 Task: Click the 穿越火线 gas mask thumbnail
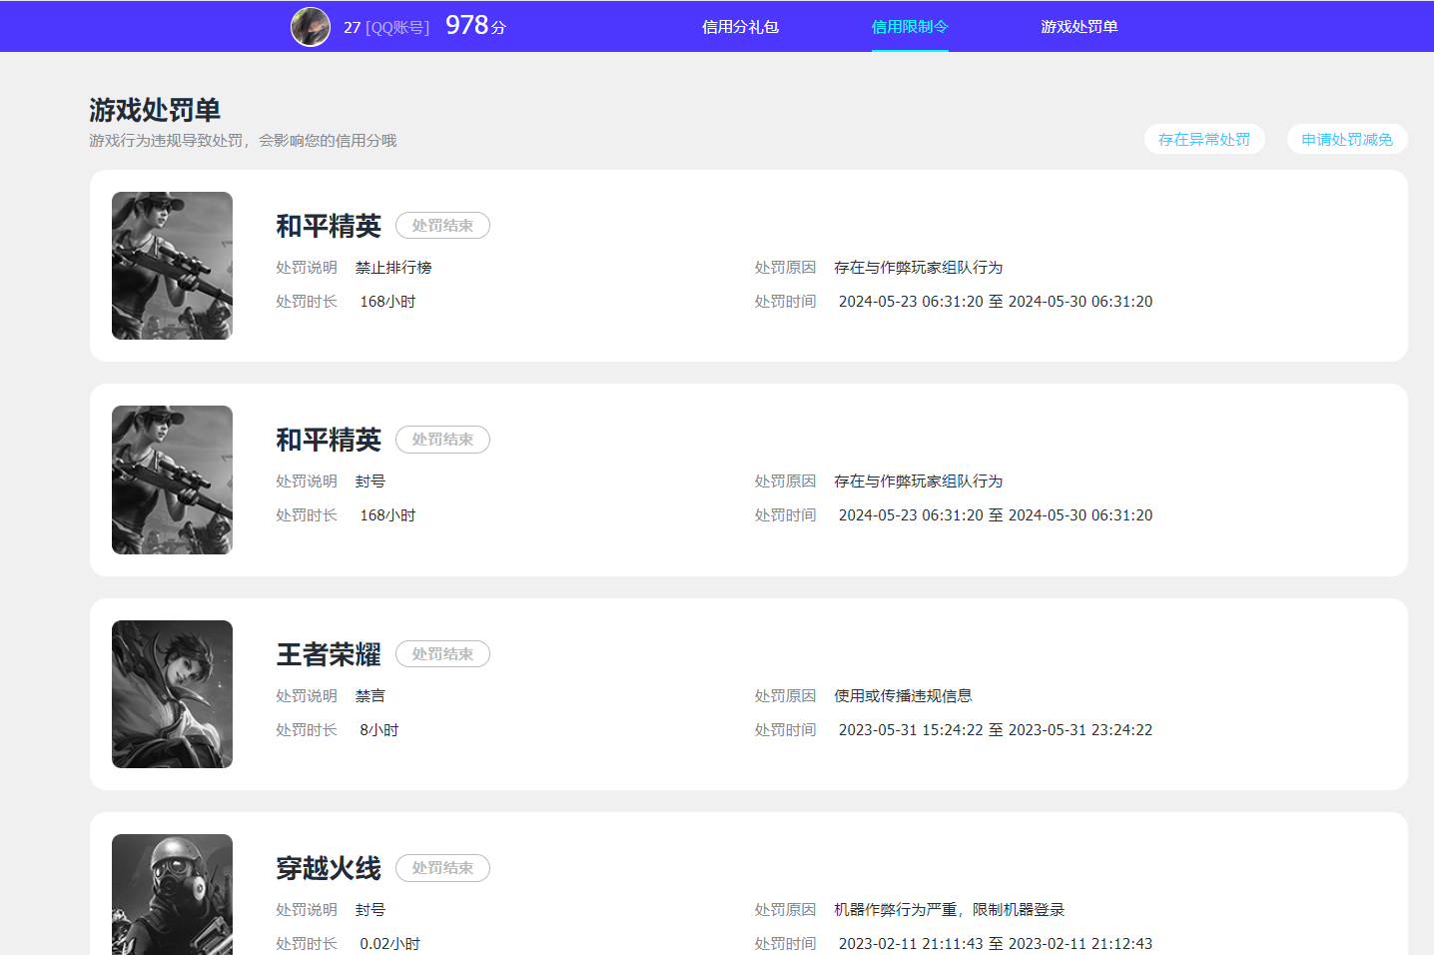tap(172, 893)
